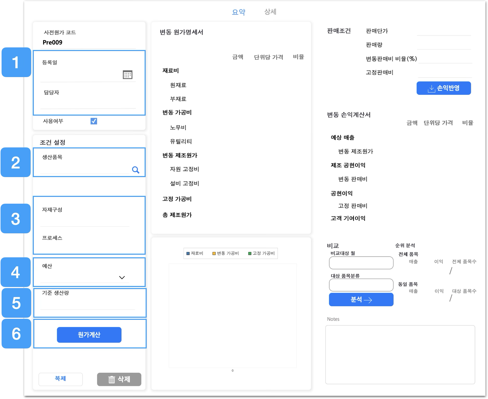Focus the 자재구성 input field
This screenshot has width=488, height=399.
point(85,221)
